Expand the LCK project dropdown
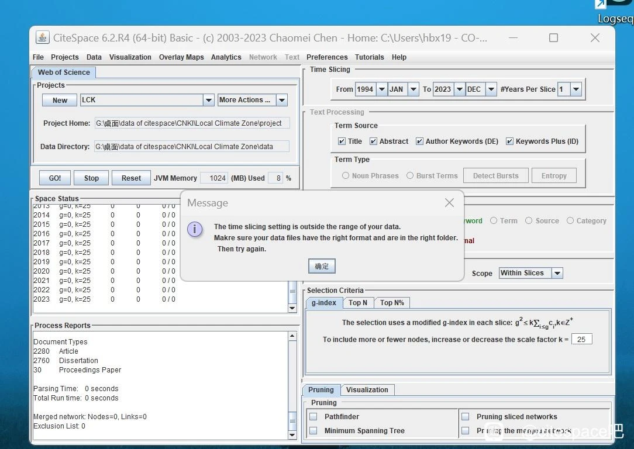This screenshot has height=449, width=634. (x=208, y=100)
